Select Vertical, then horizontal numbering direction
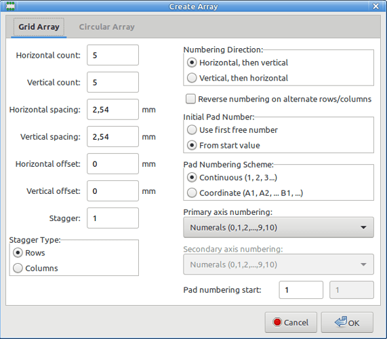 tap(192, 78)
